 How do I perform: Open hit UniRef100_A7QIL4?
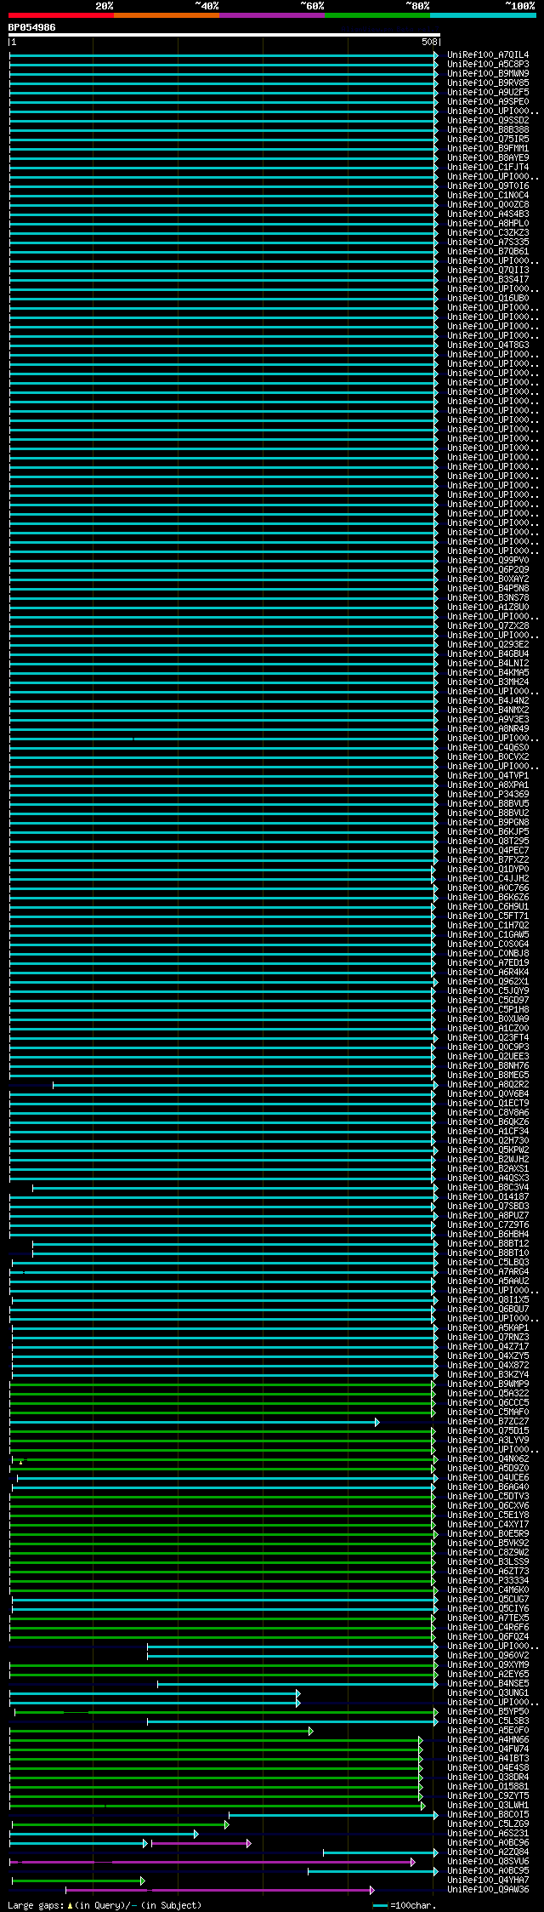point(488,55)
